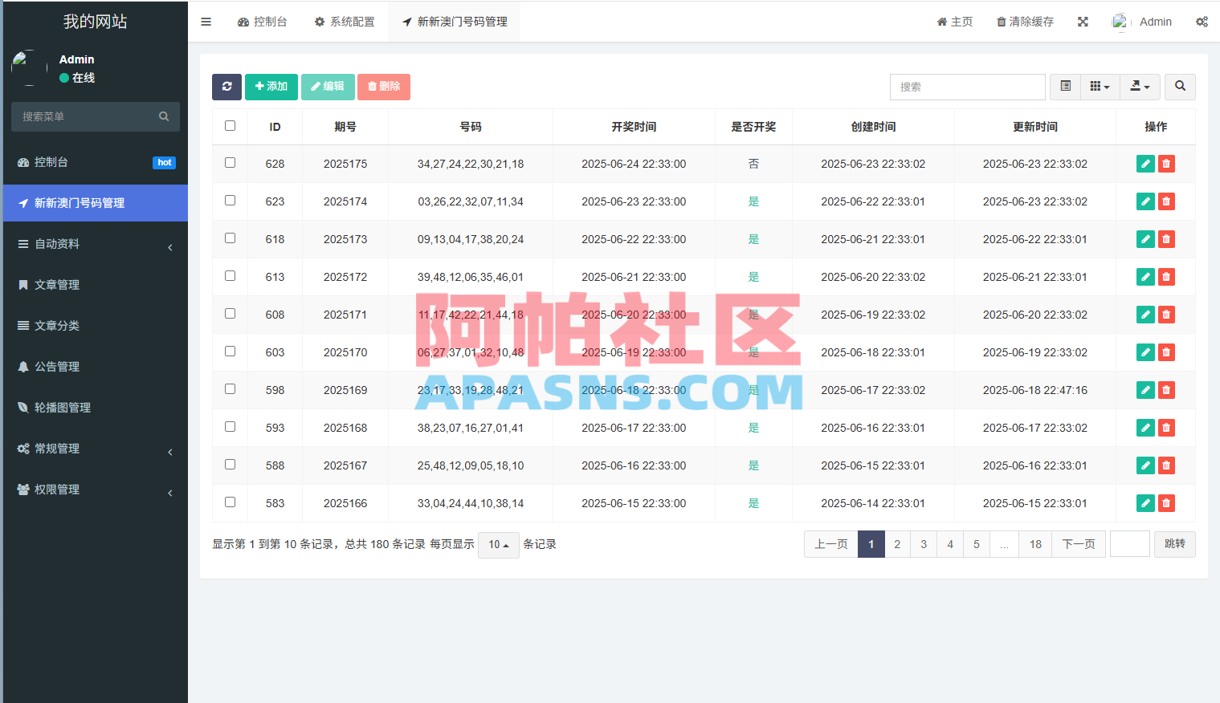Delete row with ID 583
This screenshot has height=703, width=1220.
[x=1166, y=503]
